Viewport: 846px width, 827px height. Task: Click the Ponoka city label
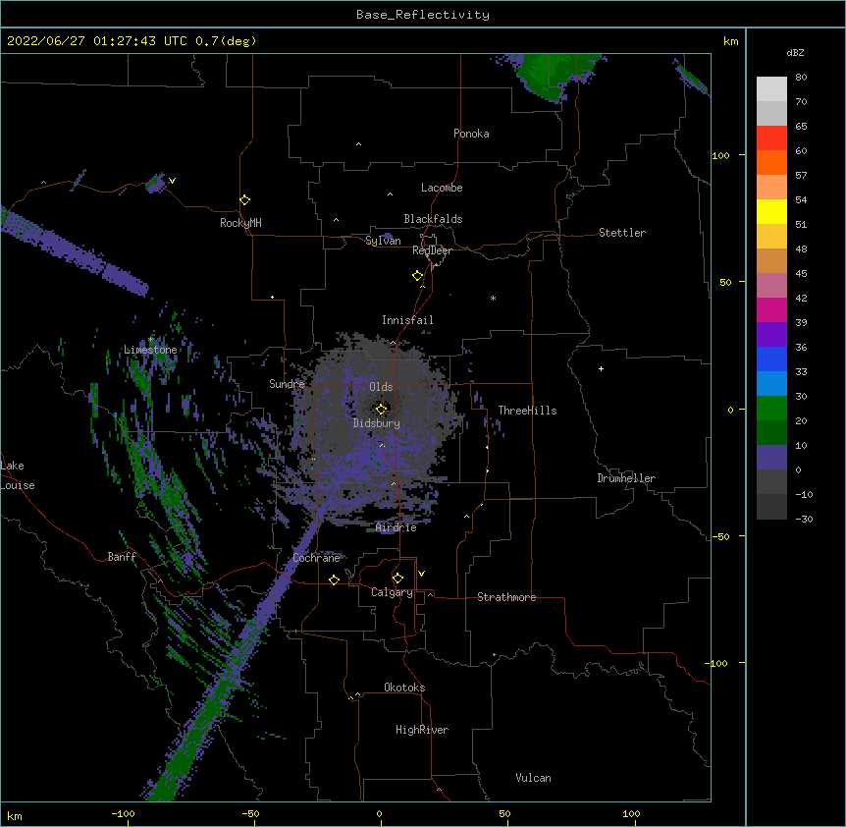click(x=471, y=134)
